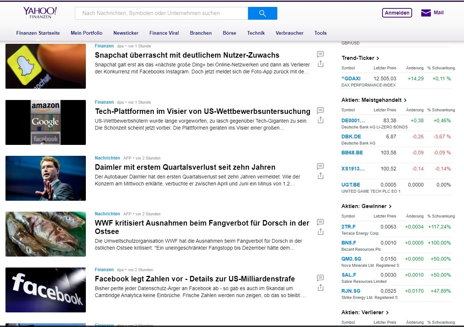This screenshot has height=327, width=464.
Task: Click DAX price 12.505,03
Action: pos(385,78)
